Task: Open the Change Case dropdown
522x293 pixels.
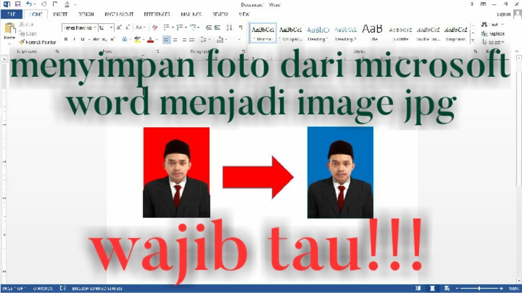Action: pos(141,28)
